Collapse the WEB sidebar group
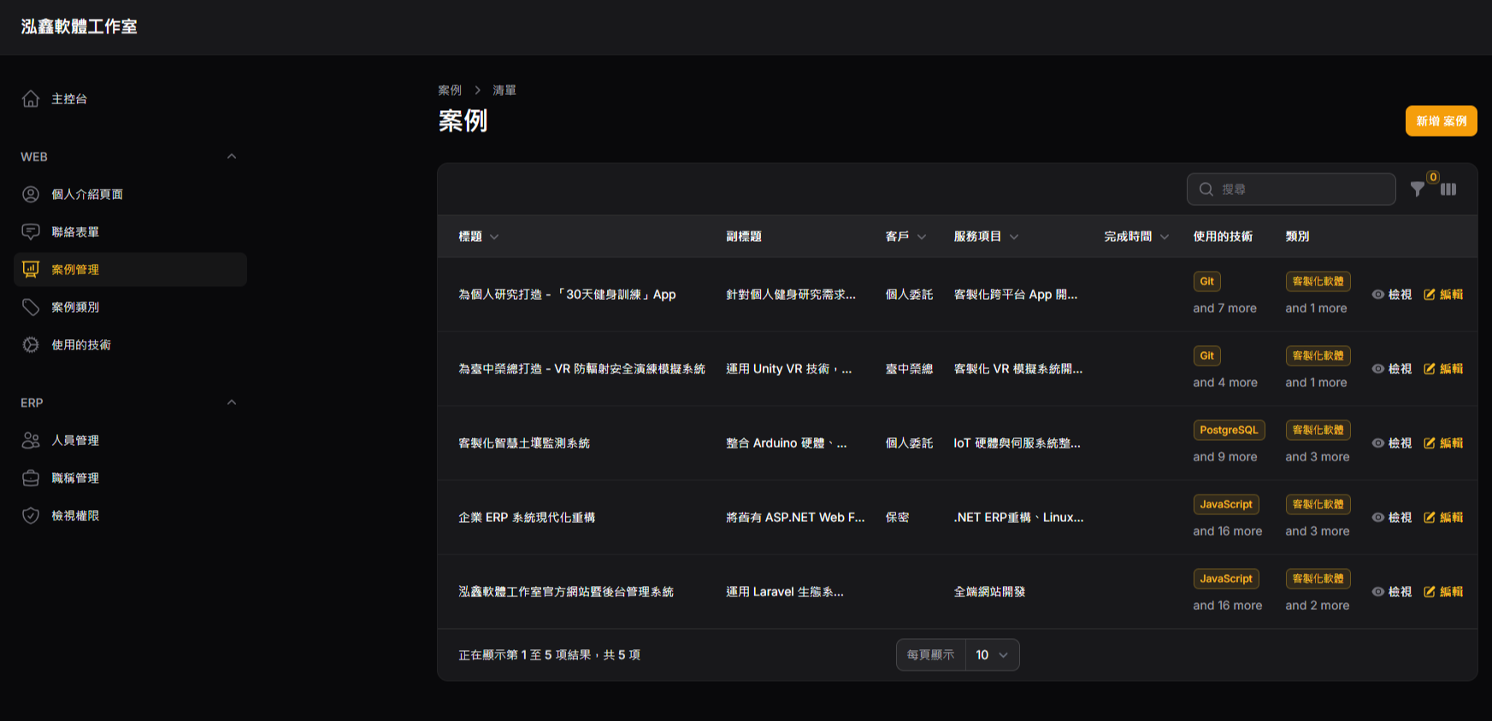The image size is (1492, 721). (x=232, y=156)
